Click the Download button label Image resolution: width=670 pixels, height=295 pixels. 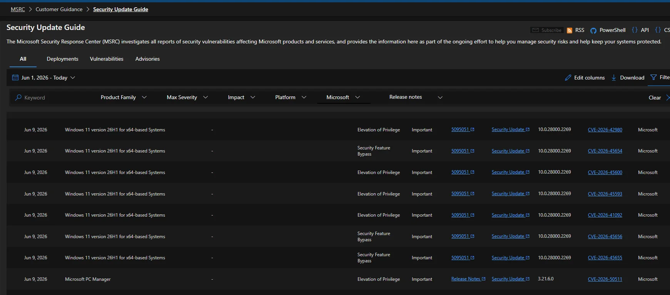click(x=632, y=78)
